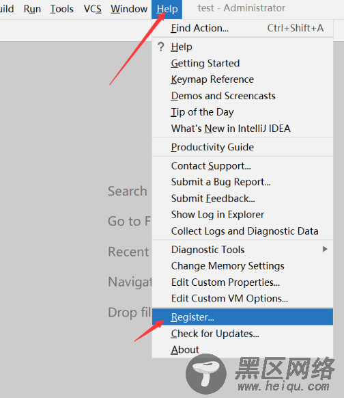Open the Window menu in the menu bar
The image size is (344, 398).
click(129, 9)
